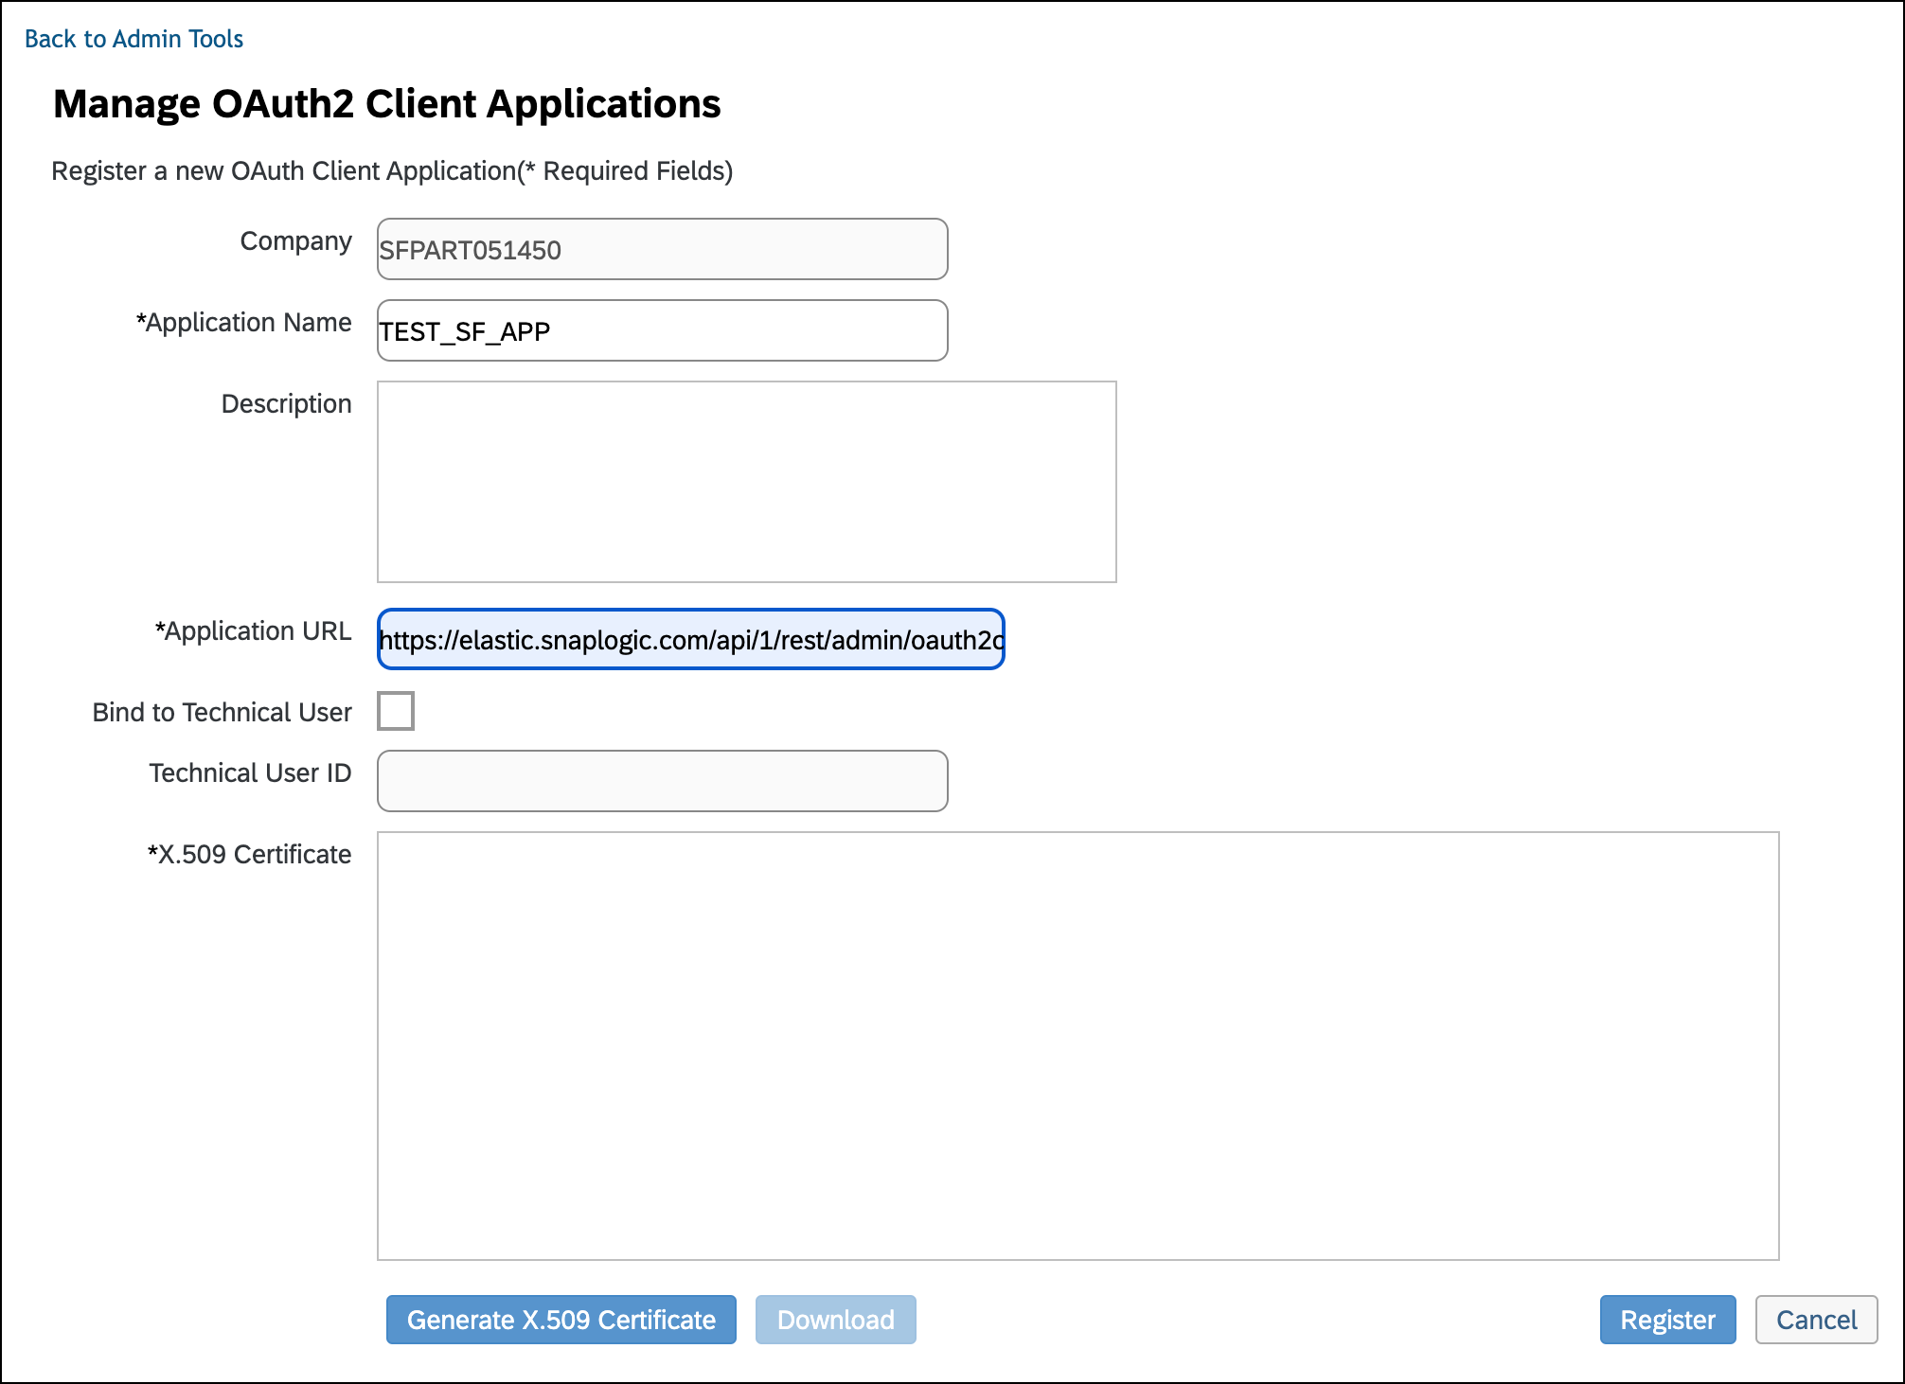Image resolution: width=1905 pixels, height=1384 pixels.
Task: Focus the Application Name field TEST_SF_APP
Action: coord(662,330)
